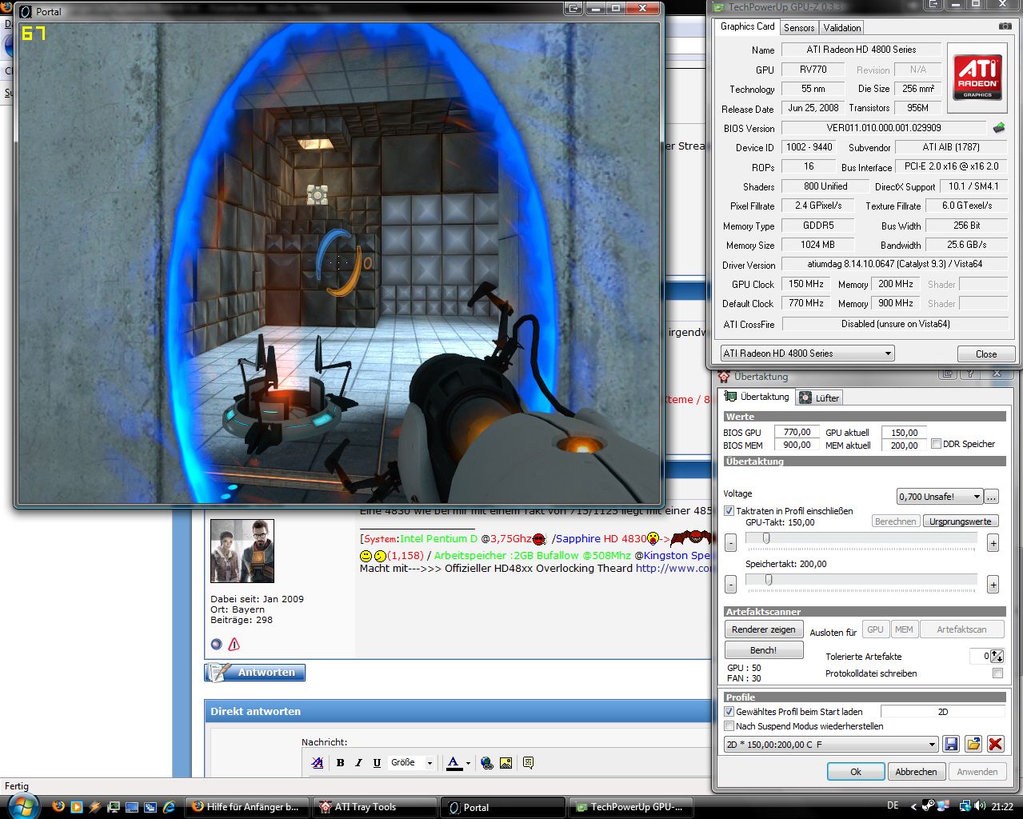The height and width of the screenshot is (819, 1023).
Task: Decrease Speichertakt with the minus button
Action: (x=730, y=585)
